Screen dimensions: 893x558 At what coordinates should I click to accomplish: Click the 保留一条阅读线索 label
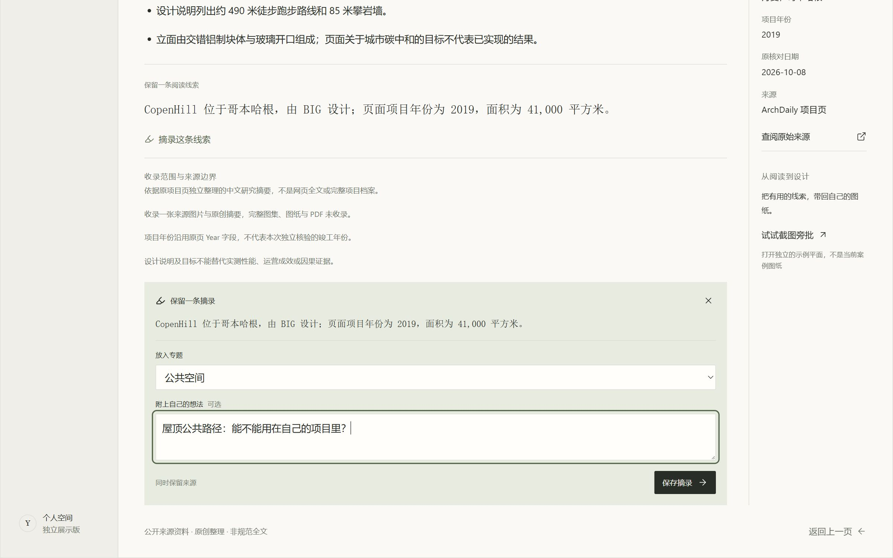pos(172,85)
